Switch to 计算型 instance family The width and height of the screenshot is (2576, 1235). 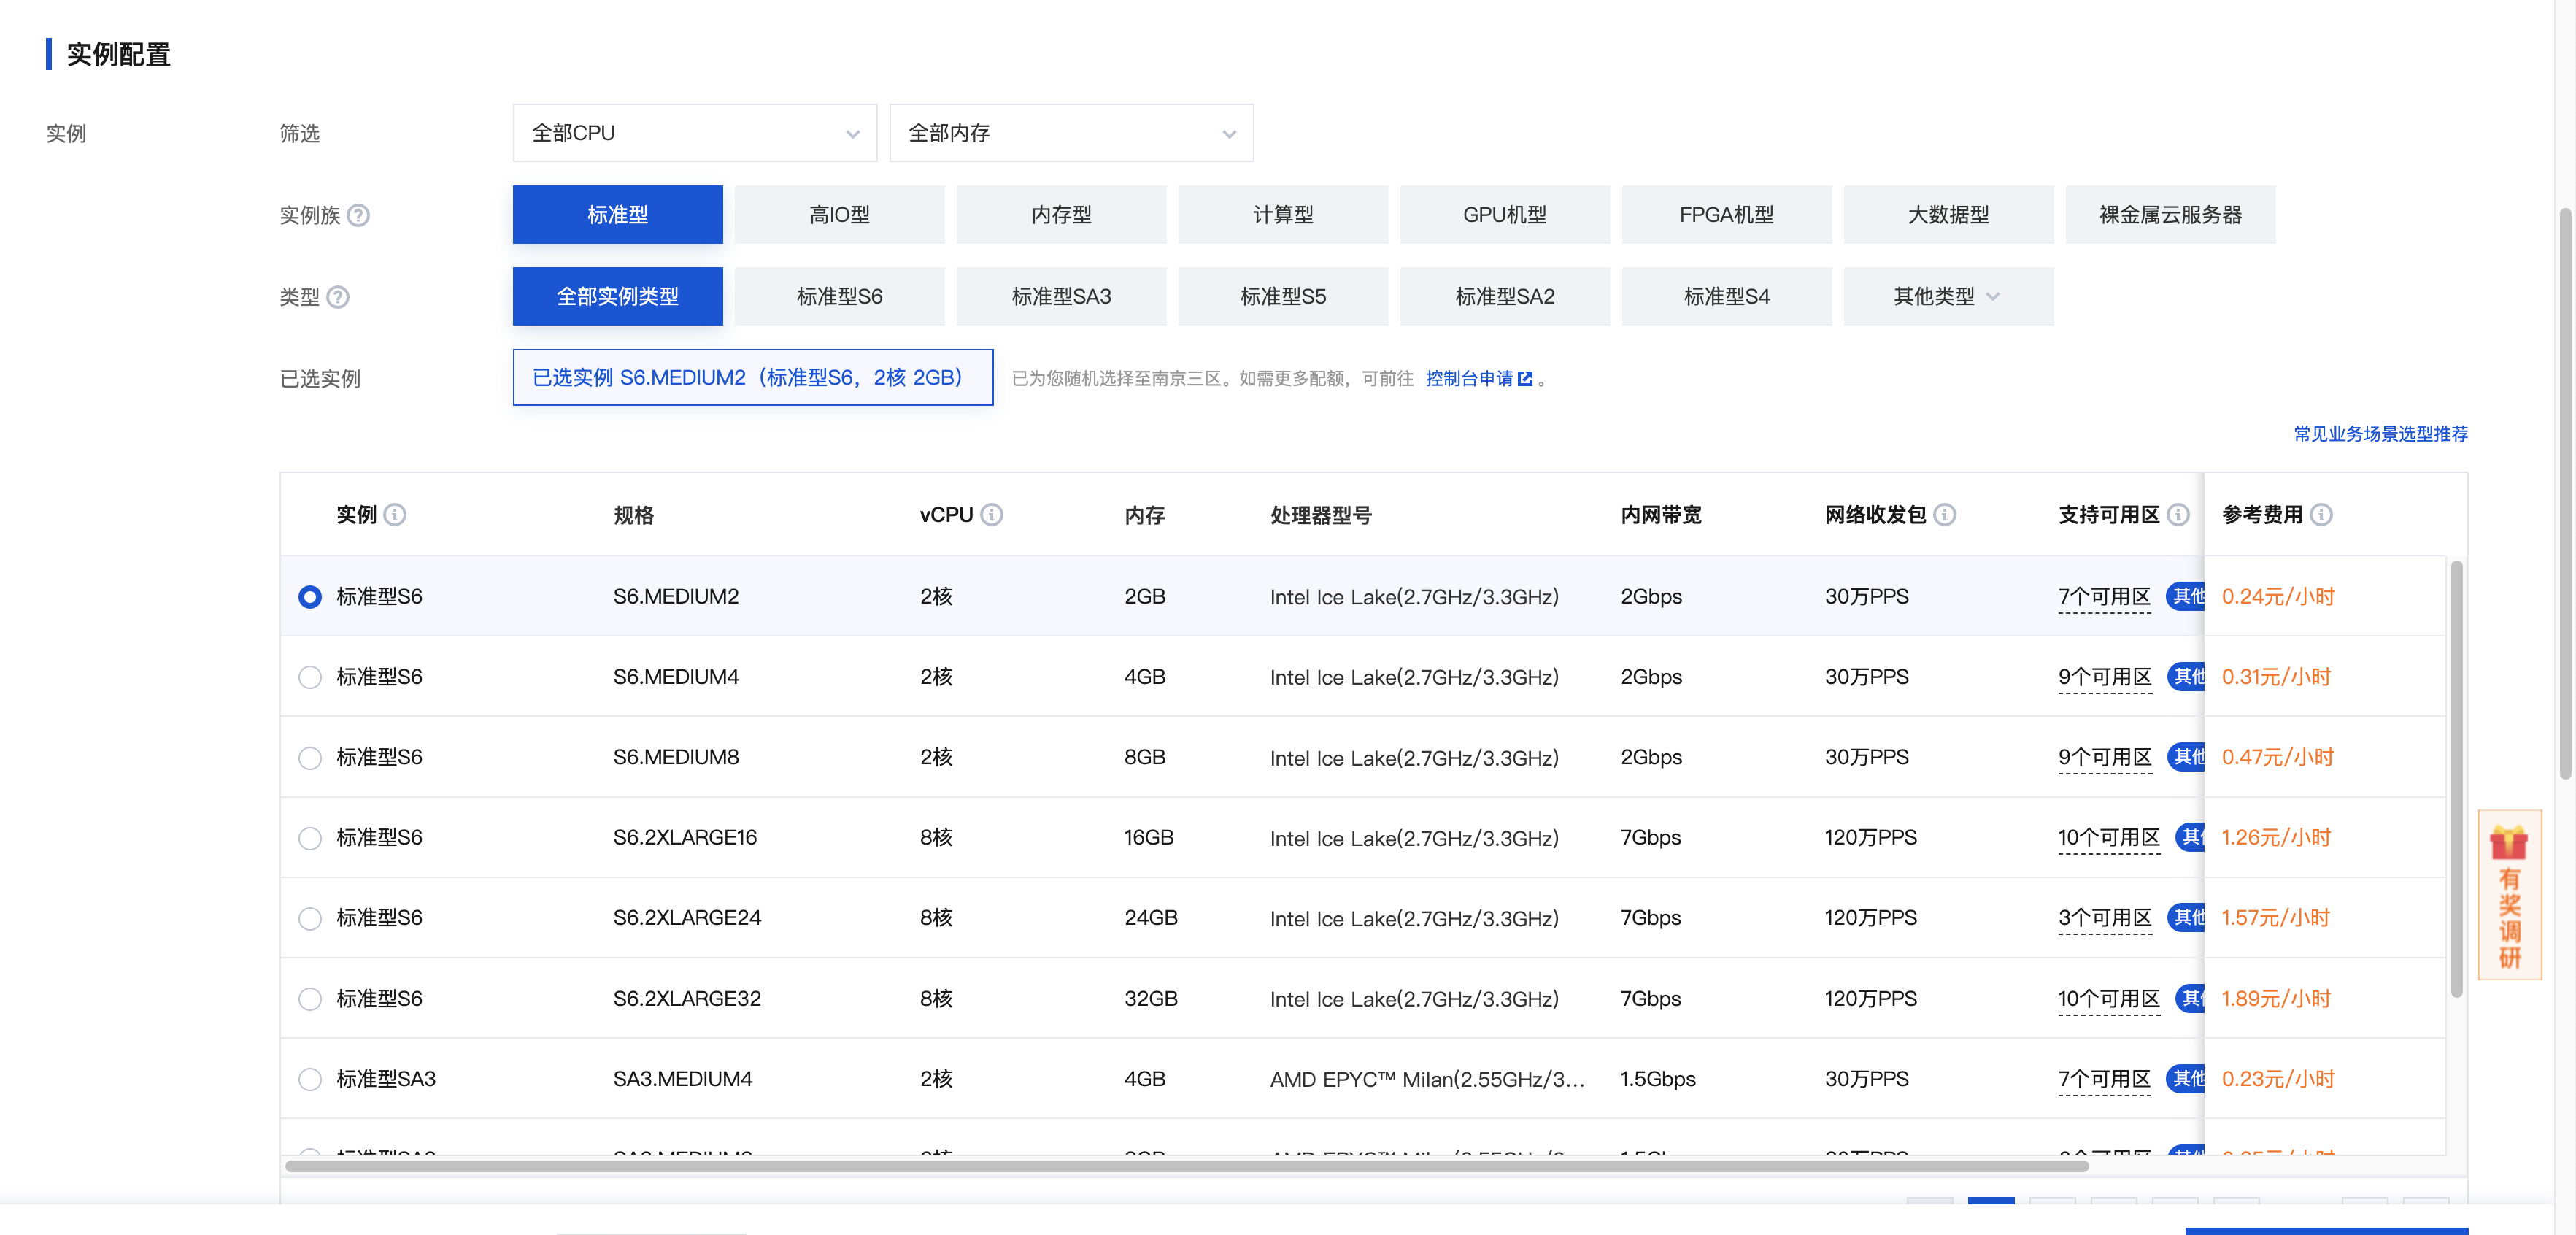click(x=1283, y=214)
